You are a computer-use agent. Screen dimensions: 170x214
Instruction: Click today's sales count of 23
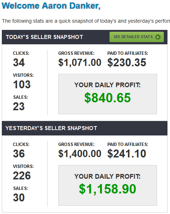19,106
